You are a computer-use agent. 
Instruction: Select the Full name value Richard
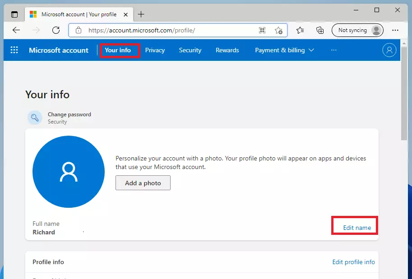tap(44, 232)
